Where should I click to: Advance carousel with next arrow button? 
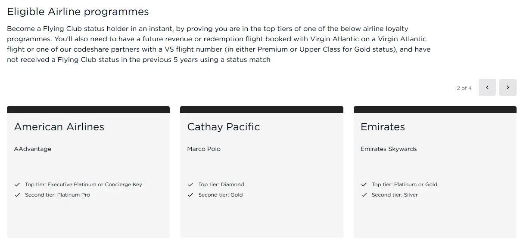tap(508, 87)
